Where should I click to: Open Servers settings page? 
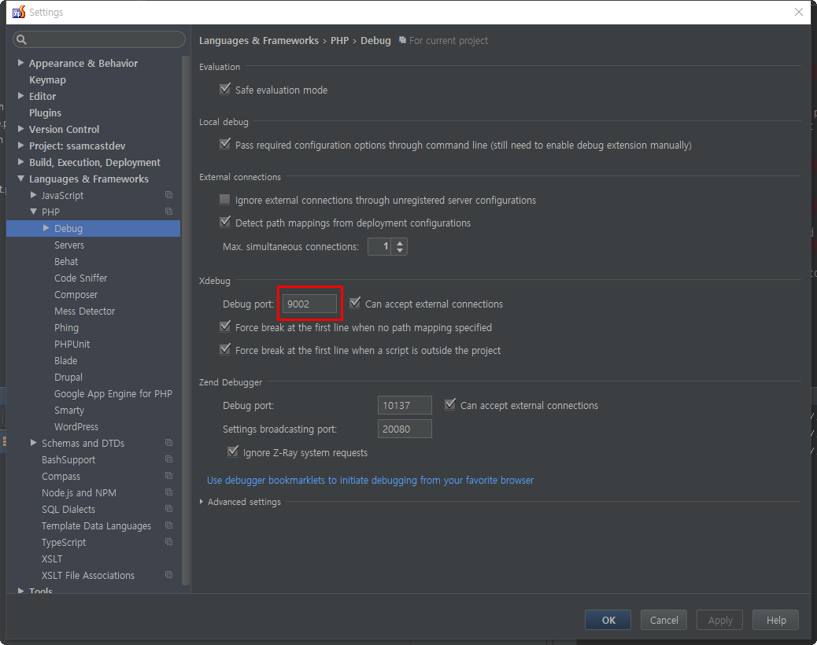click(69, 245)
